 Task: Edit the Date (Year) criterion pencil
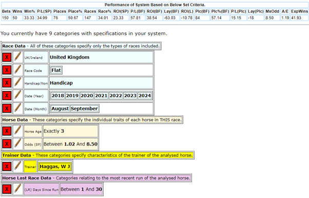click(18, 96)
